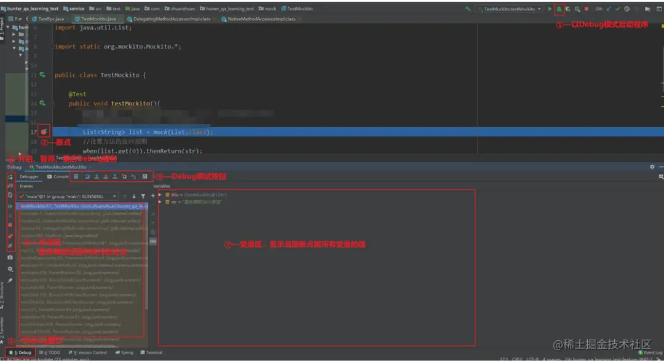The image size is (664, 363).
Task: Open debug panel settings gear in left sidebar
Action: coord(10,268)
